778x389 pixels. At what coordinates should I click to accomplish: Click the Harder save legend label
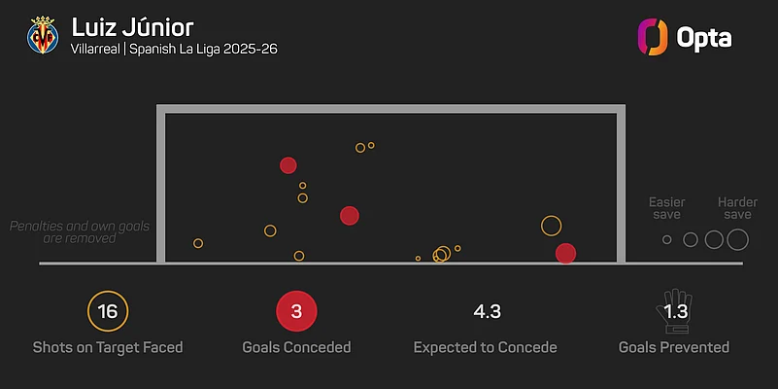pyautogui.click(x=737, y=208)
